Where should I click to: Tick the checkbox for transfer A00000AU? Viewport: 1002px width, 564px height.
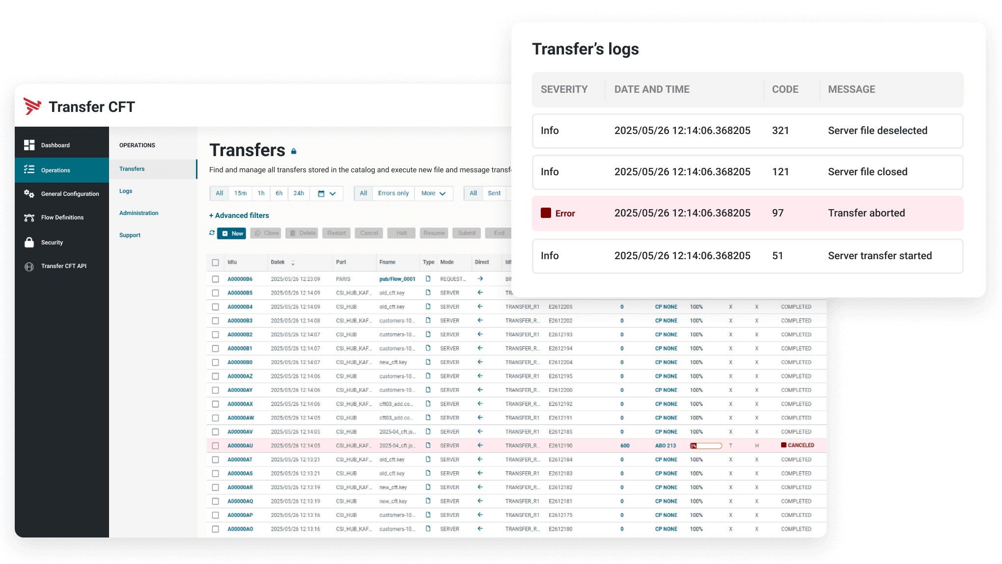point(215,446)
